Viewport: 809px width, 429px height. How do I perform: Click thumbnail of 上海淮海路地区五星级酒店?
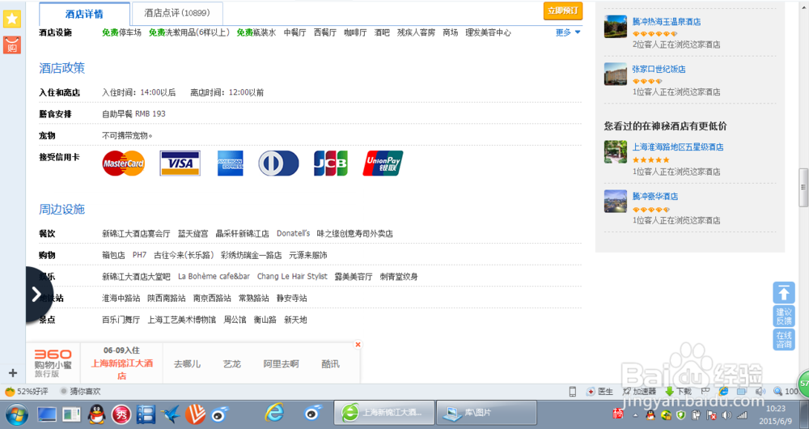616,152
